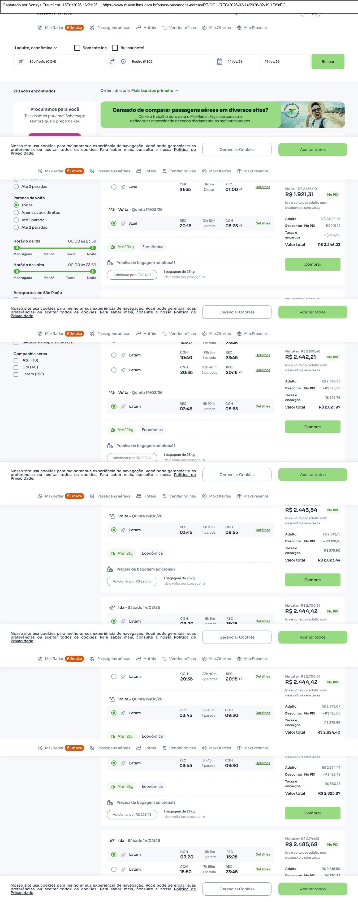Enable the 'Somente ida' checkbox

pyautogui.click(x=77, y=48)
